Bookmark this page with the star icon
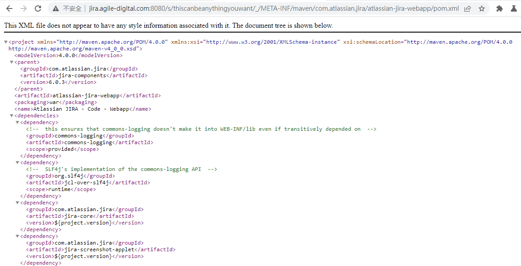This screenshot has height=266, width=521. tap(481, 8)
